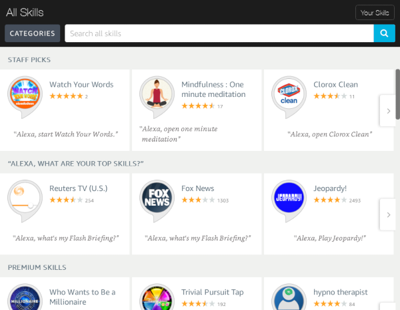Show next top skills with the arrow
This screenshot has width=400, height=310.
388,214
